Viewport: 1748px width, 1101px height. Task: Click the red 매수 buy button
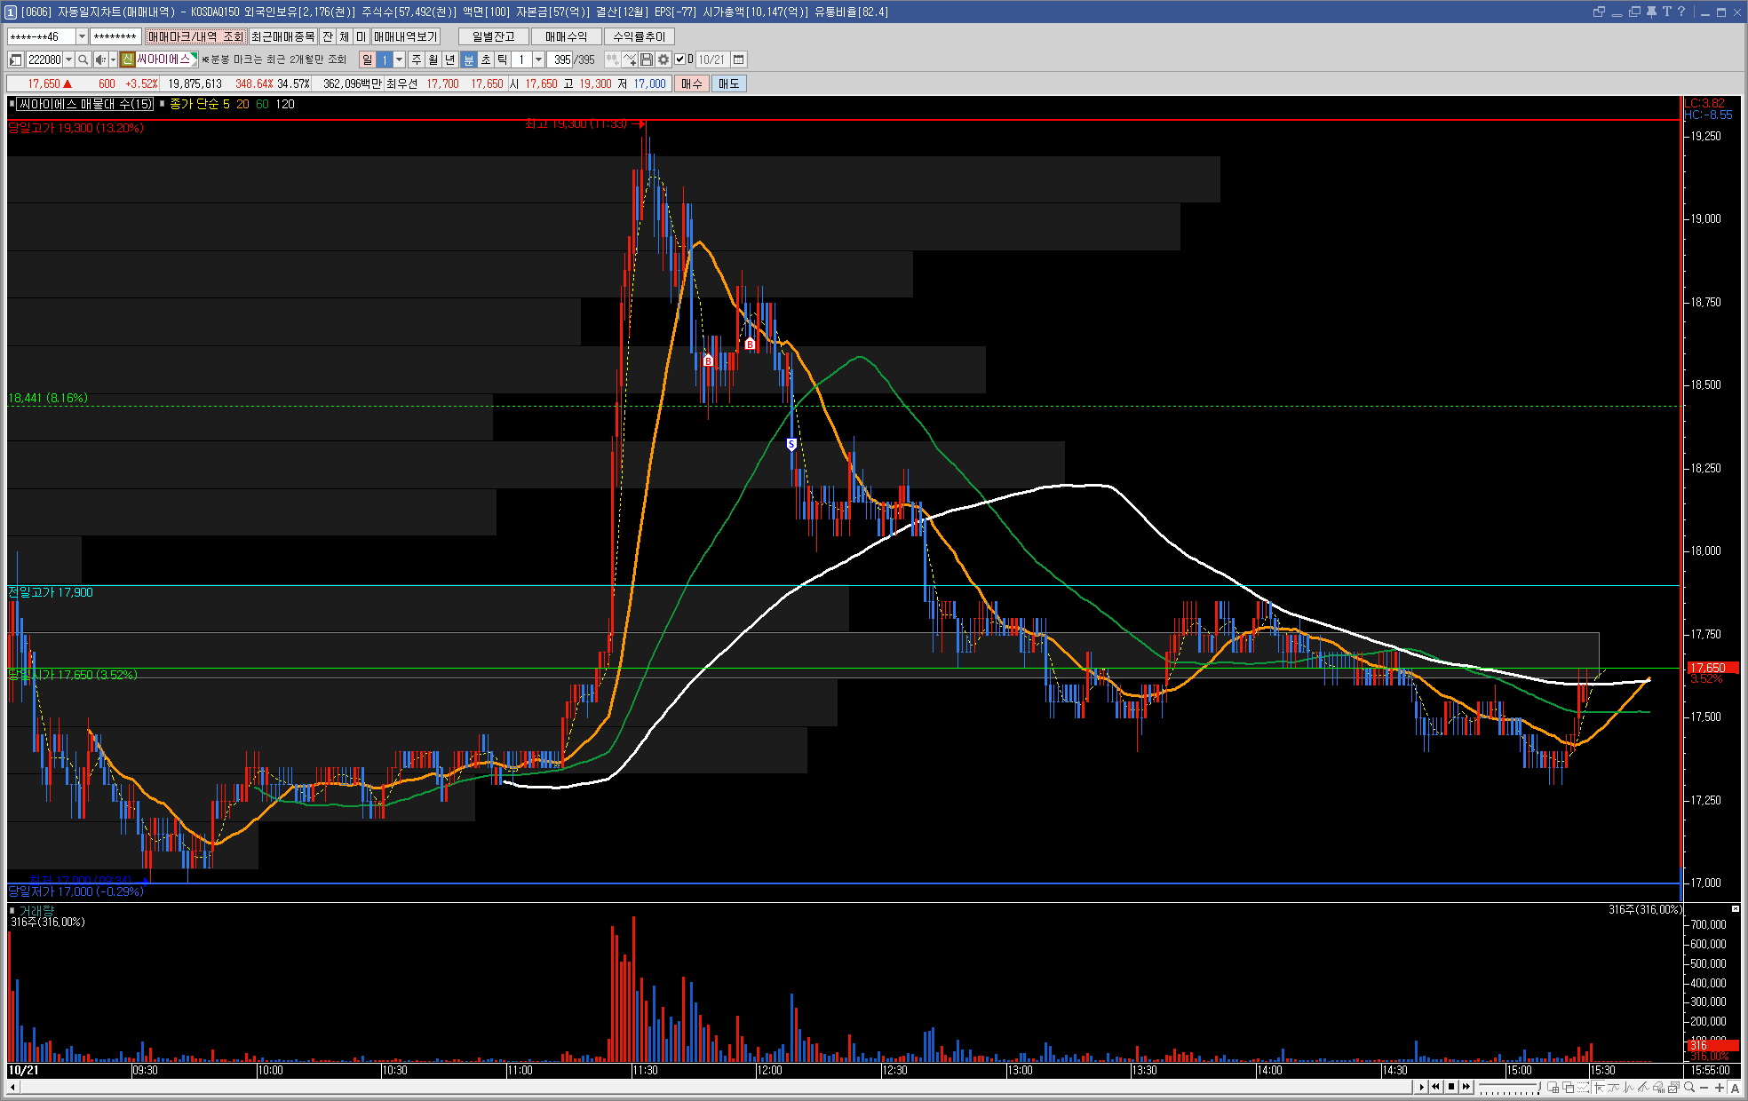tap(692, 83)
